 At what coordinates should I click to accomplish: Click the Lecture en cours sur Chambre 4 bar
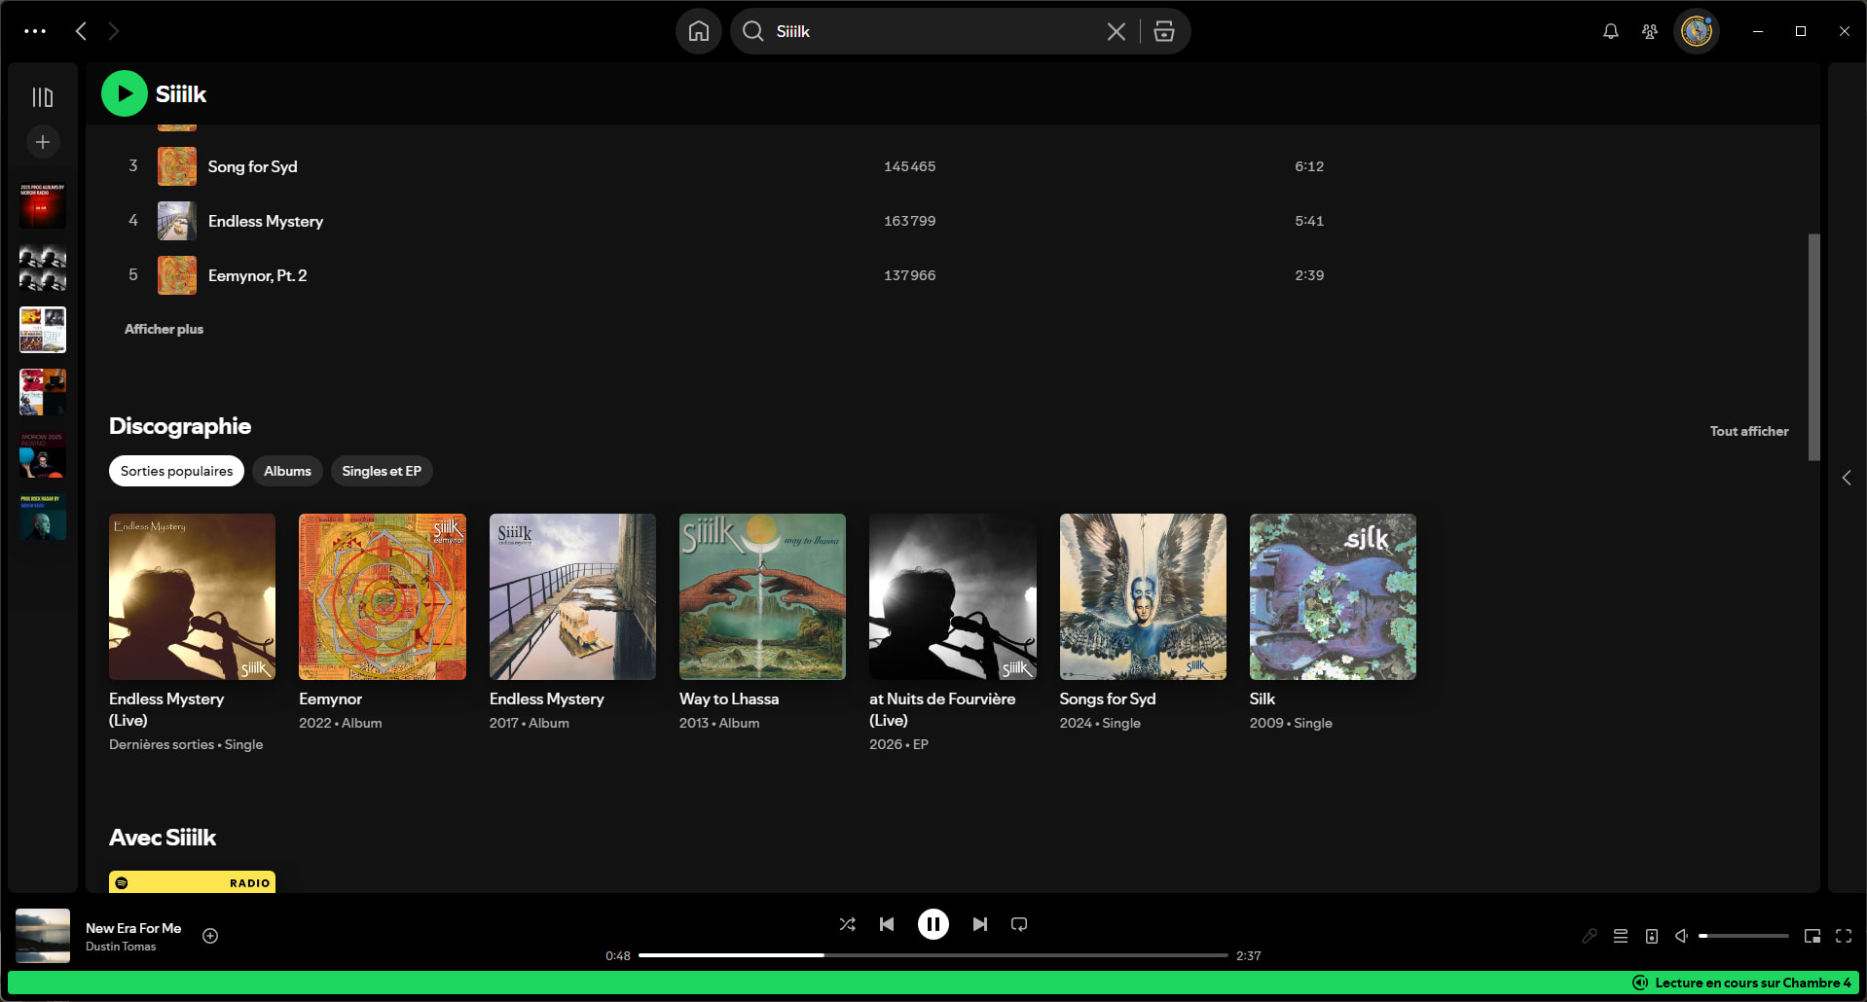tap(933, 983)
